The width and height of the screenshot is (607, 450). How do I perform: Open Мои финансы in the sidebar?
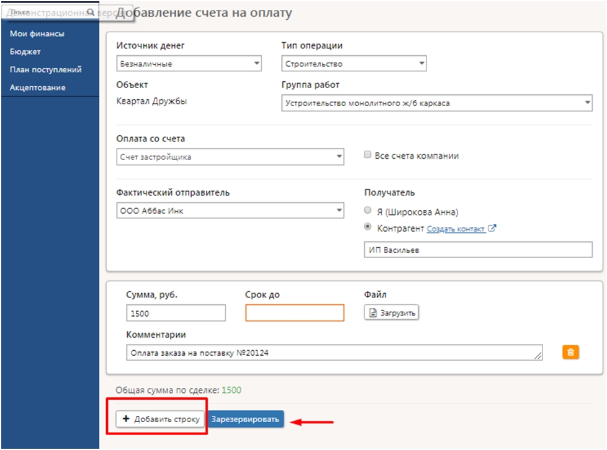(37, 34)
